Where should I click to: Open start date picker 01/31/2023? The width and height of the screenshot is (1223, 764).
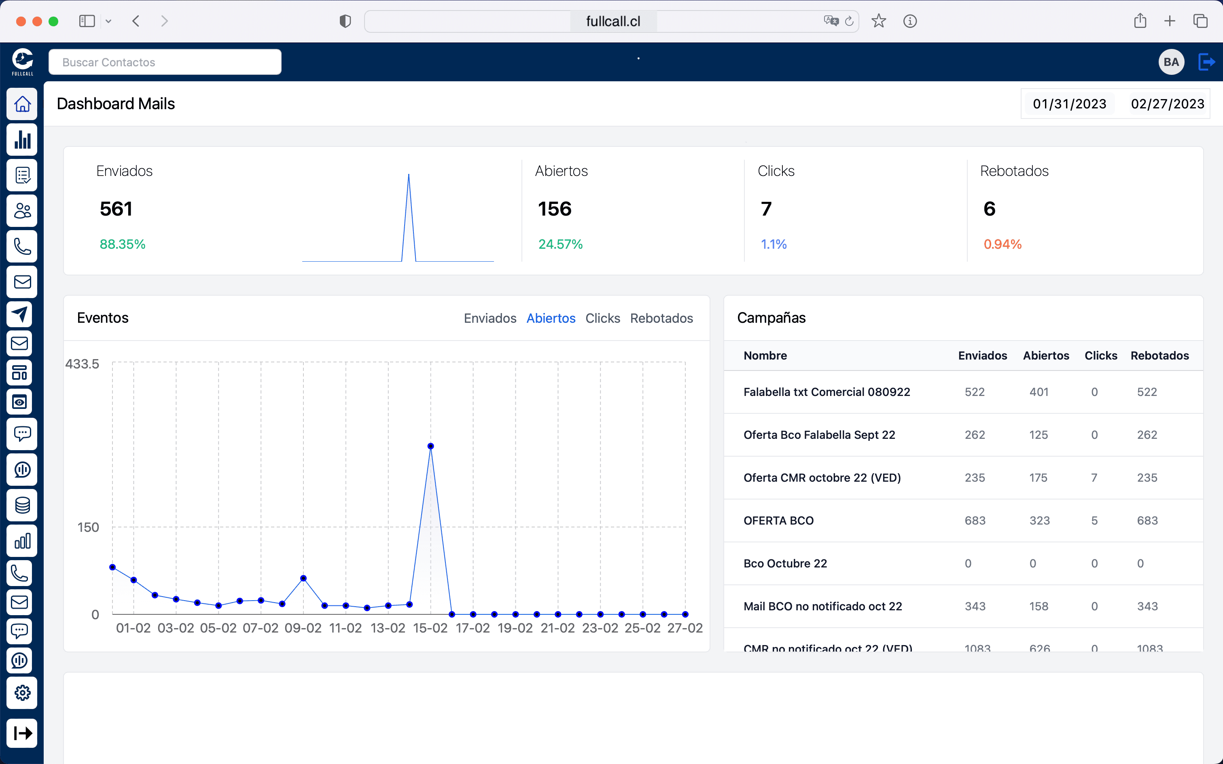tap(1069, 104)
